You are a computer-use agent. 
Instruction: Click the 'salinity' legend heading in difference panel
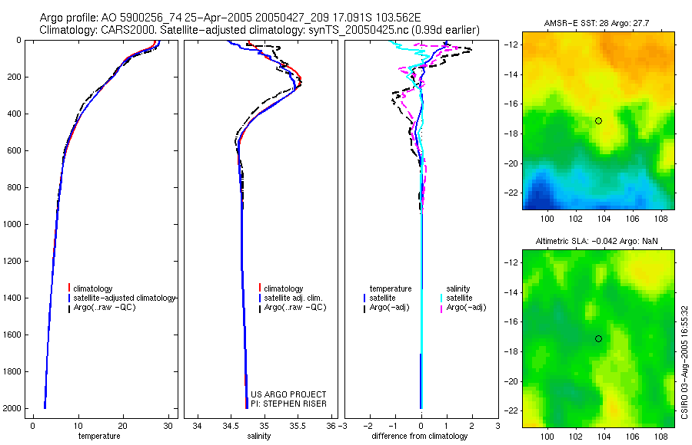tap(458, 289)
